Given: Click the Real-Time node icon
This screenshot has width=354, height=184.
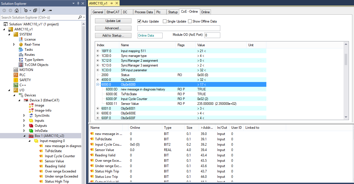Looking at the screenshot, I should [x=21, y=45].
